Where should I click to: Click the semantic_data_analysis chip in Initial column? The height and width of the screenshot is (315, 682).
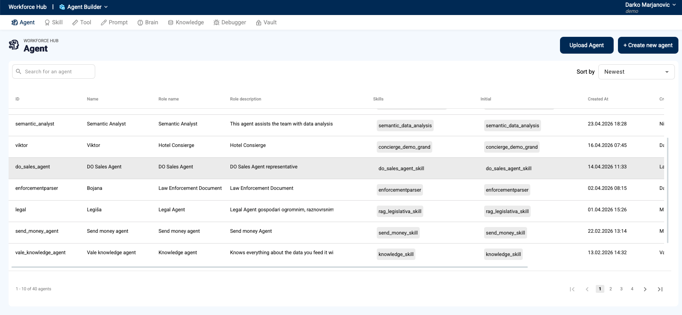pos(512,125)
